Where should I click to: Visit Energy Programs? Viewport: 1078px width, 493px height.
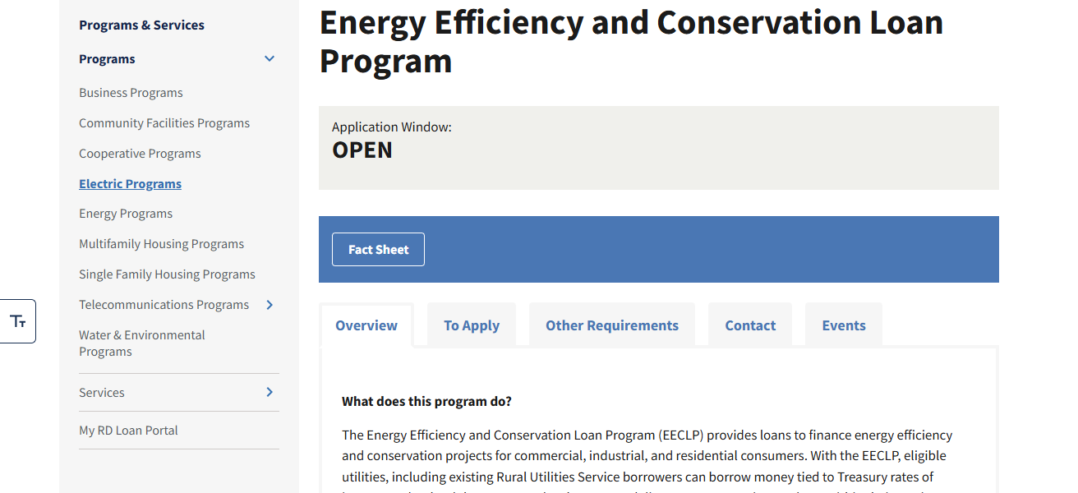(x=126, y=213)
